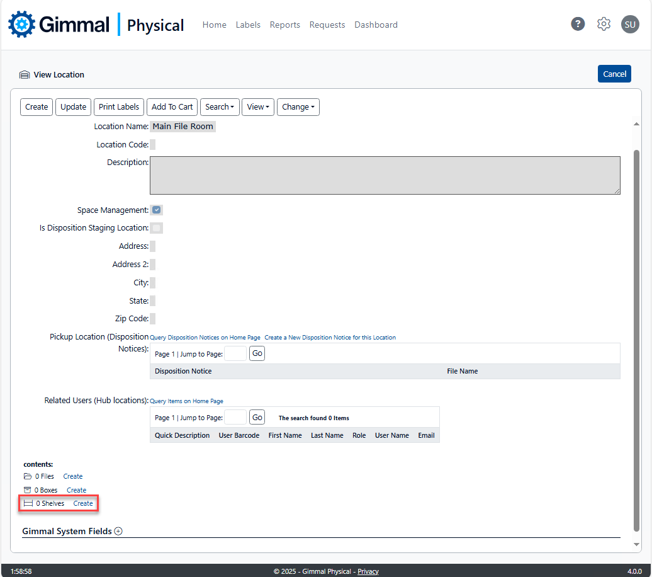The height and width of the screenshot is (577, 652).
Task: Click the View Location warehouse icon
Action: pyautogui.click(x=25, y=75)
